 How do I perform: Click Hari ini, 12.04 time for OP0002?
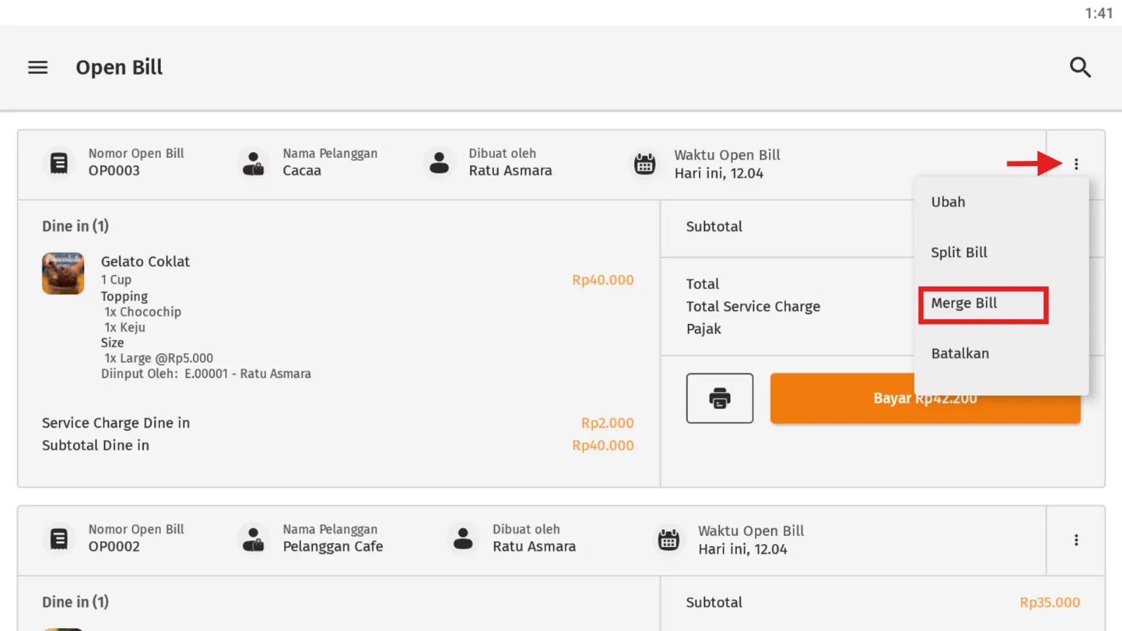coord(743,549)
